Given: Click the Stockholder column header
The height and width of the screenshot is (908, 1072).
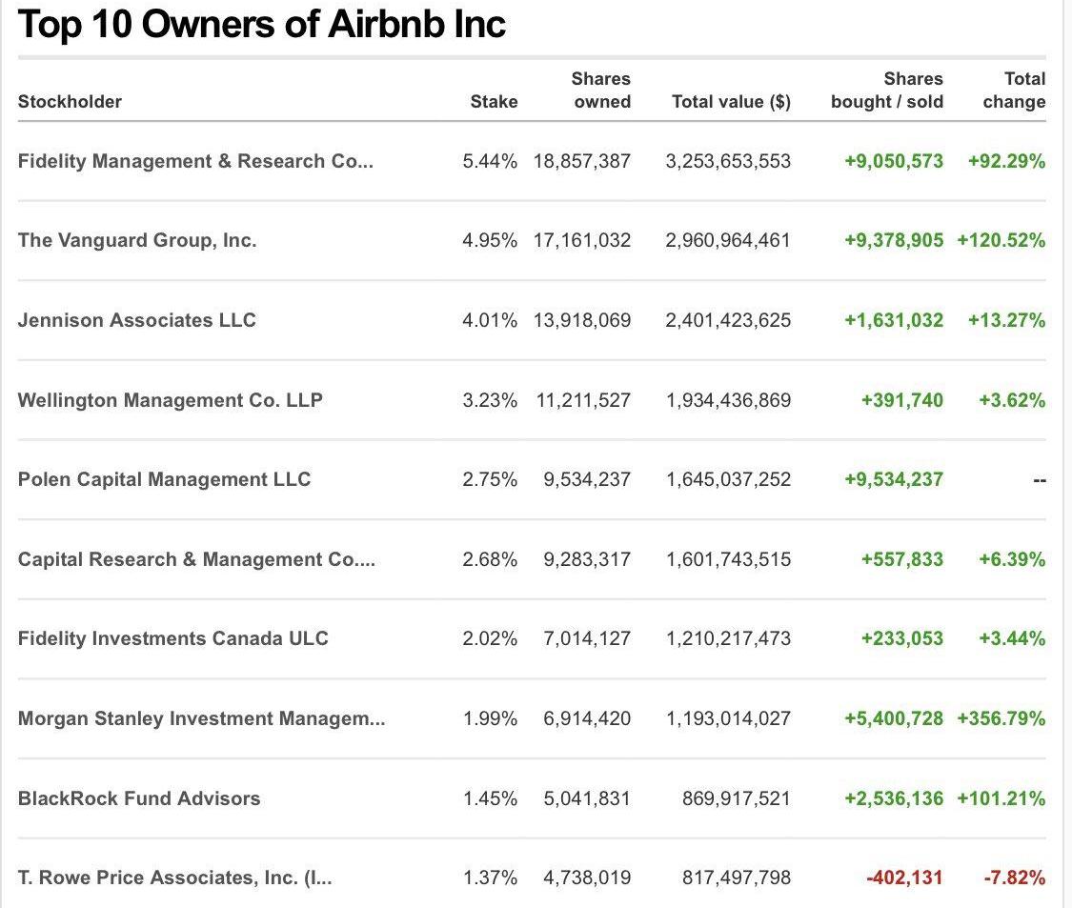Looking at the screenshot, I should [70, 102].
